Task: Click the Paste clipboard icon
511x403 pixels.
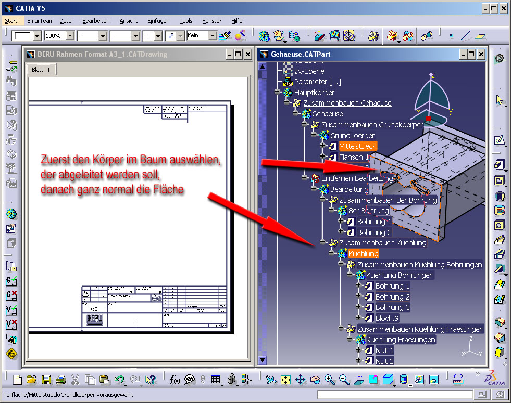Action: click(x=104, y=380)
